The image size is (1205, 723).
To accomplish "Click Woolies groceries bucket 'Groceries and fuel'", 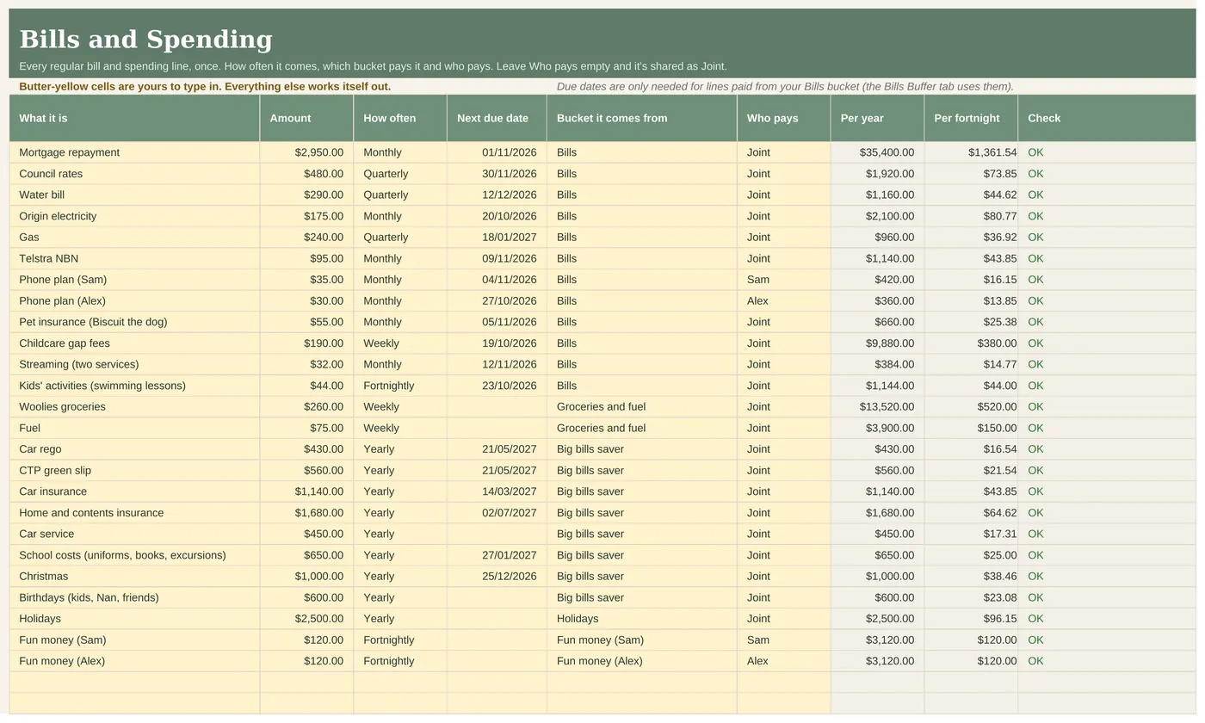I will point(641,407).
